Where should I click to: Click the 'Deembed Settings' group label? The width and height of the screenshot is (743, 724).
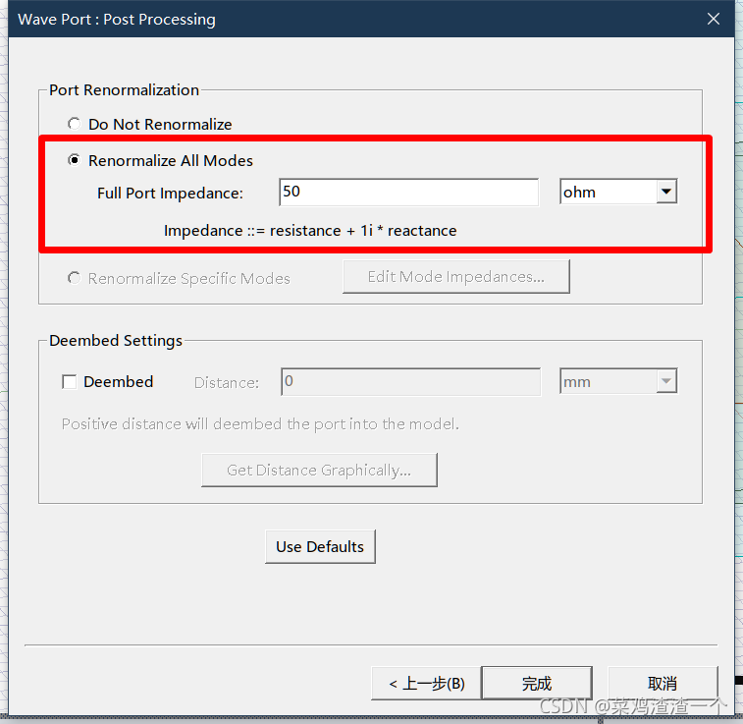(116, 341)
